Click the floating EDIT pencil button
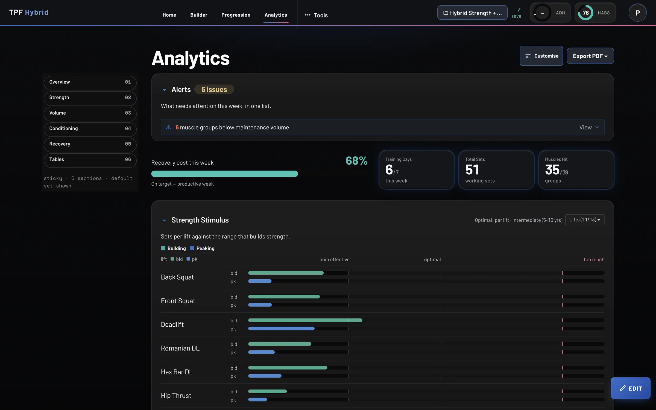The image size is (656, 410). pyautogui.click(x=631, y=388)
